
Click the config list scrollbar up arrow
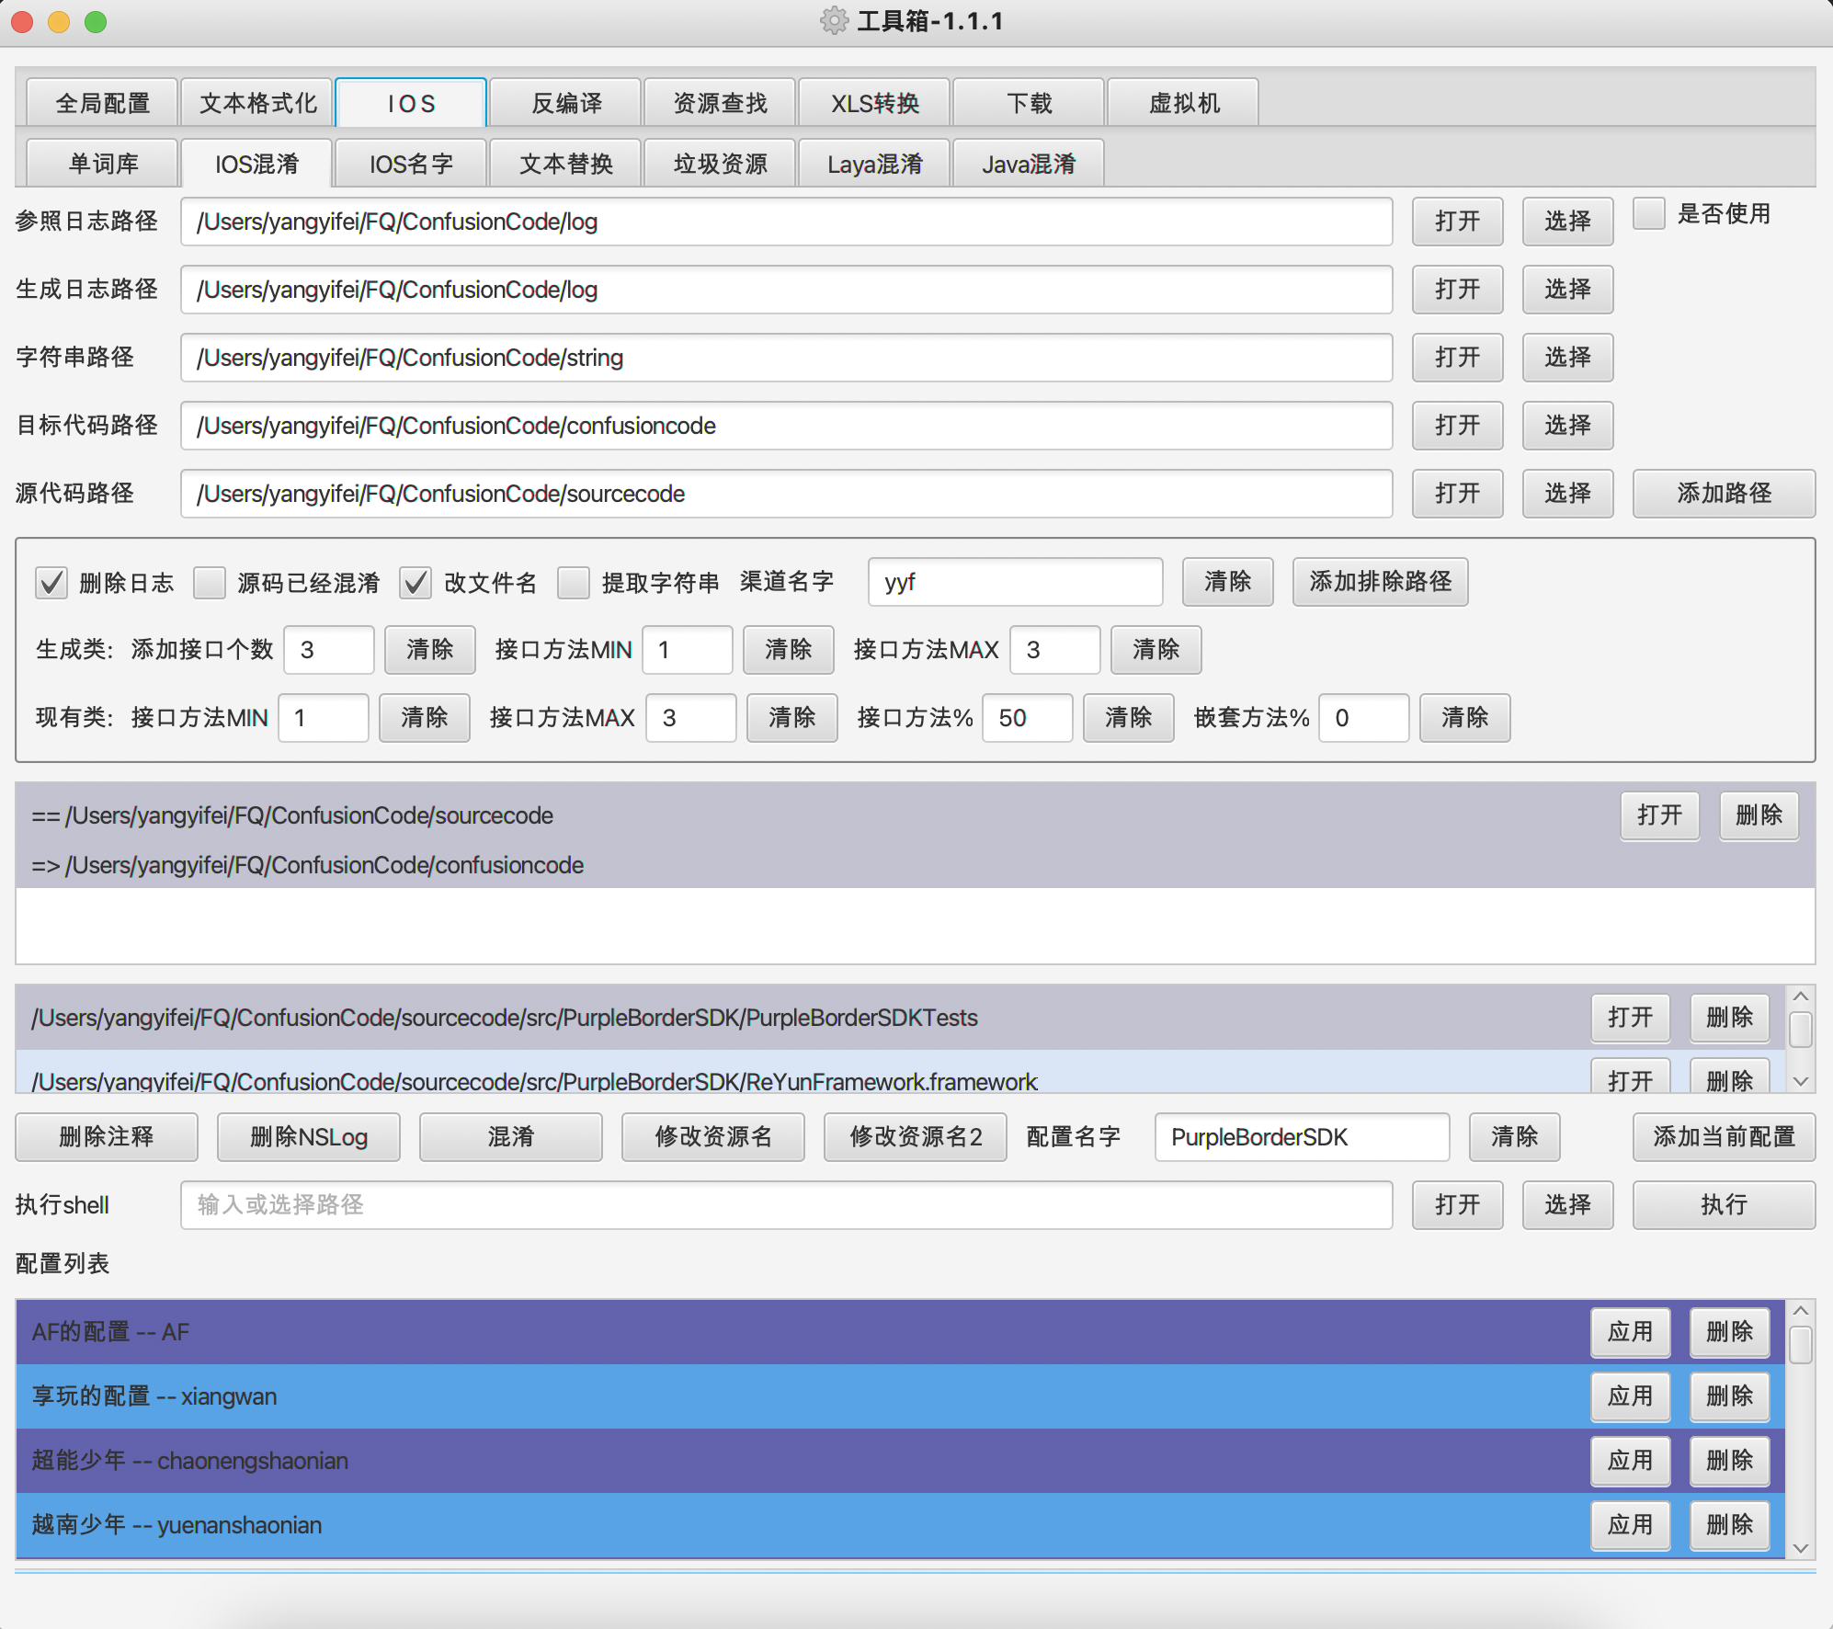[x=1801, y=1311]
